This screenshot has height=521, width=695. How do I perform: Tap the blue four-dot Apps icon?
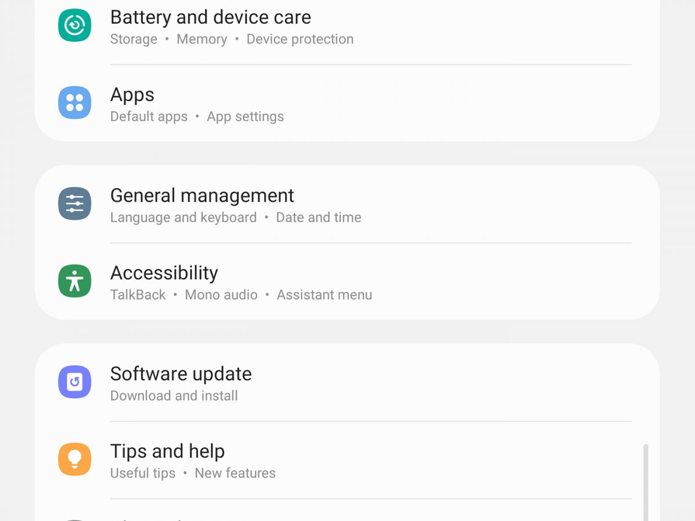(75, 102)
